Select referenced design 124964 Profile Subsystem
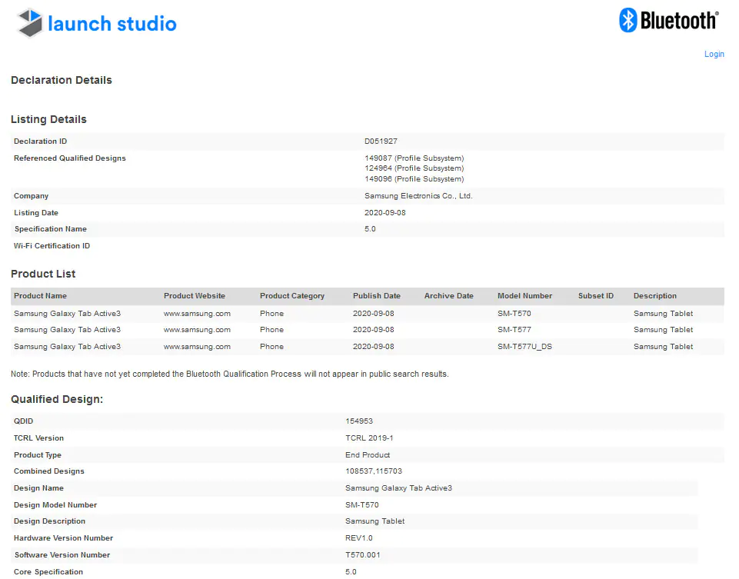This screenshot has width=739, height=579. point(414,168)
